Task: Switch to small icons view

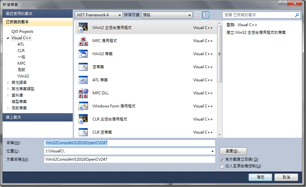Action: (x=198, y=15)
